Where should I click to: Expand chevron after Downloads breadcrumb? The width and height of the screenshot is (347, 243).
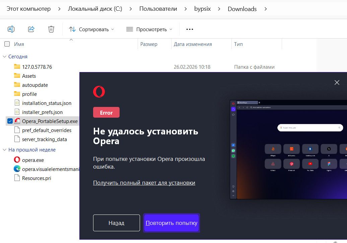click(x=266, y=9)
